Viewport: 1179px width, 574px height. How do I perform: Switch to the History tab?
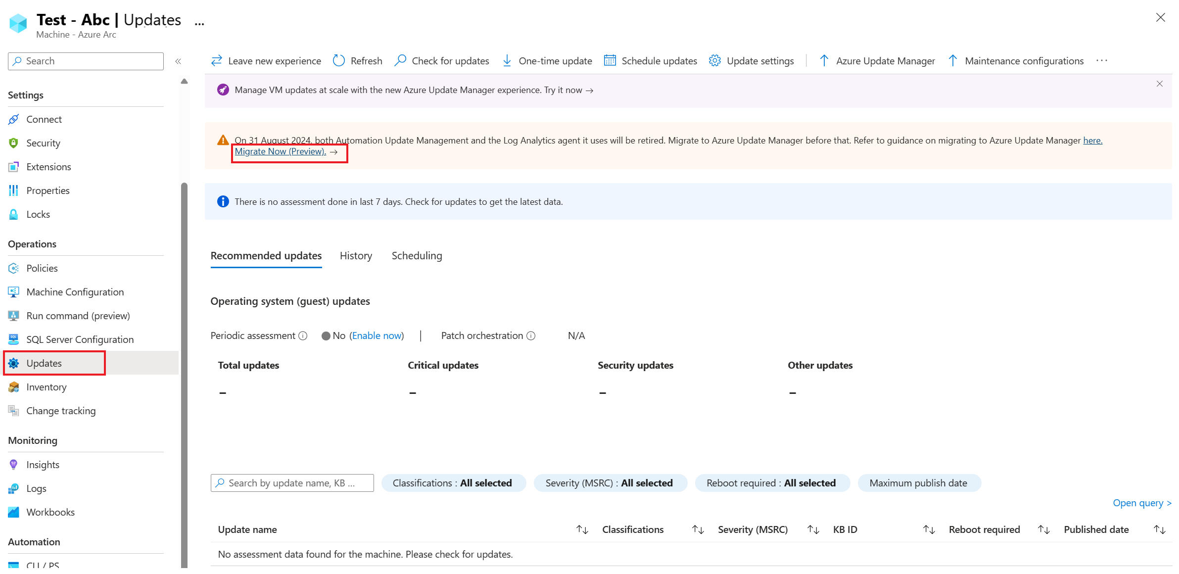click(x=356, y=256)
